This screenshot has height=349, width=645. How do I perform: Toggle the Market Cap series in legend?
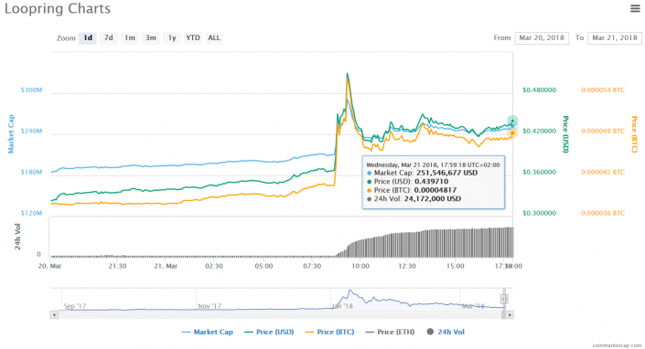coord(208,332)
